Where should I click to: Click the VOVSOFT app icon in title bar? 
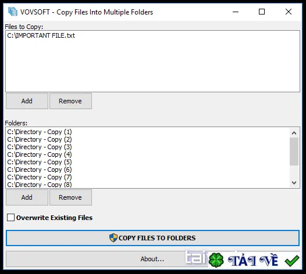pos(13,12)
